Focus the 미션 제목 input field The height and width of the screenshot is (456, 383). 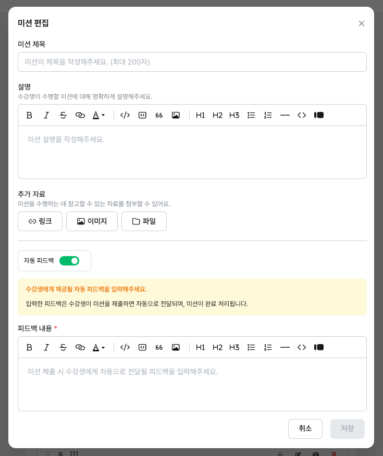click(x=192, y=62)
